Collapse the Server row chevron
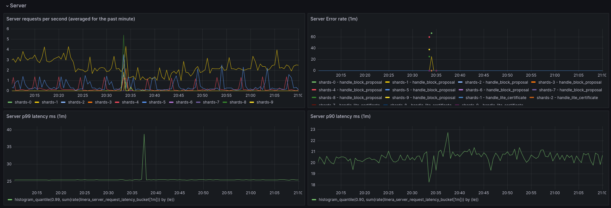 7,6
